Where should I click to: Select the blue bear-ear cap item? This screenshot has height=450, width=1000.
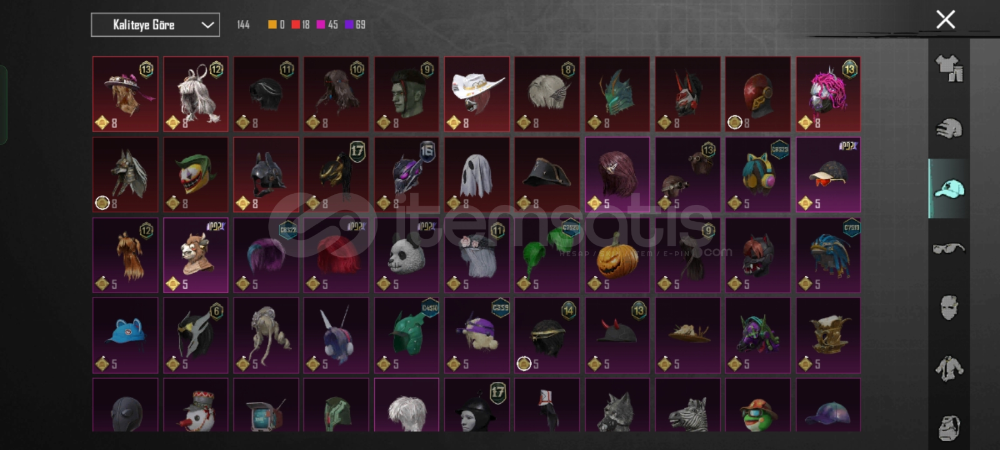[125, 336]
